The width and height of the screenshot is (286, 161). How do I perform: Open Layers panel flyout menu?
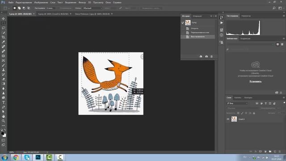284,97
